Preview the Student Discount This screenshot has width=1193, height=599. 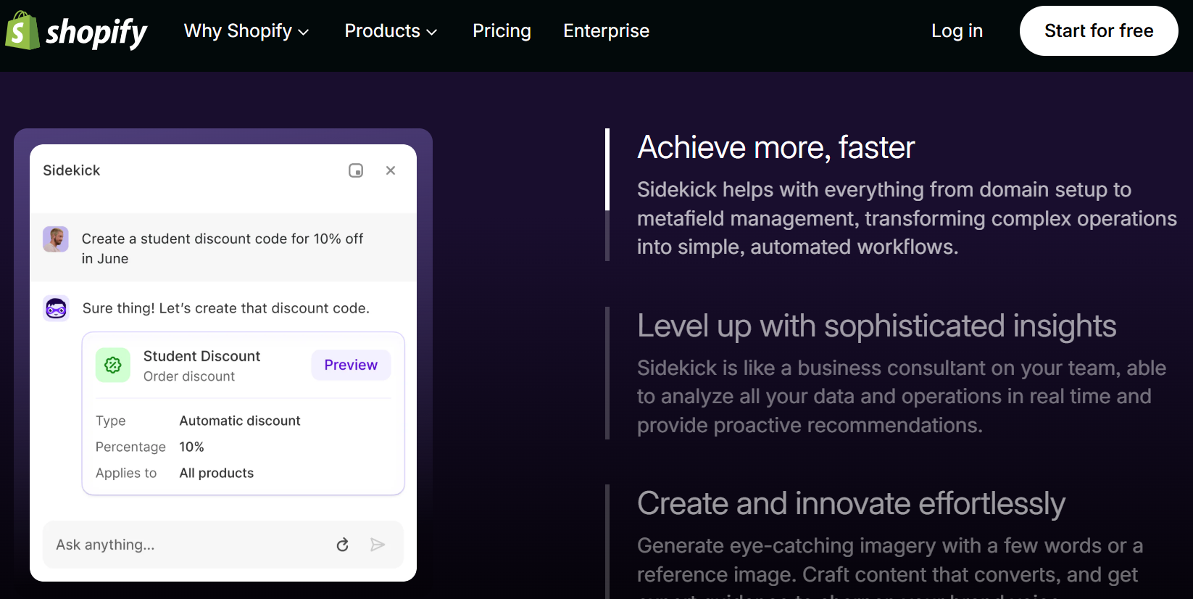coord(351,365)
